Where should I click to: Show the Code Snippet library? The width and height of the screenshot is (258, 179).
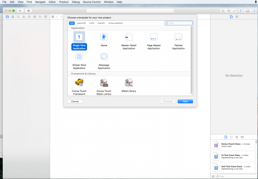(231, 137)
